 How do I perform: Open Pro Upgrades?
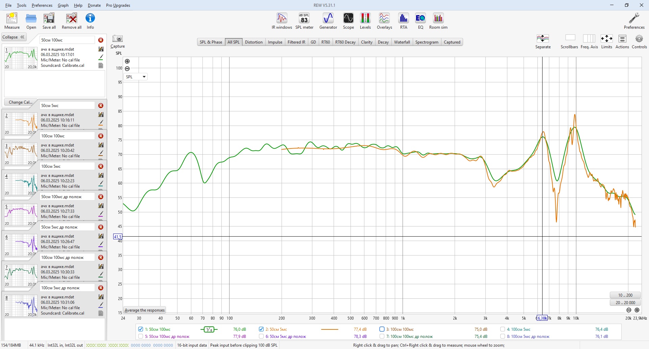point(118,5)
